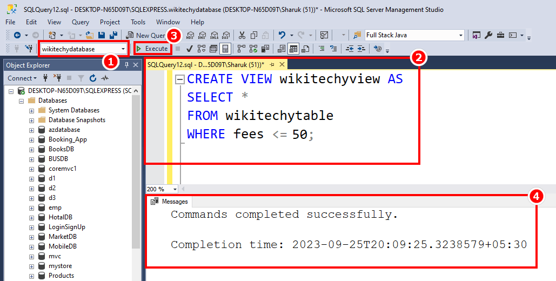Toggle IntelliSense enabled

[225, 49]
